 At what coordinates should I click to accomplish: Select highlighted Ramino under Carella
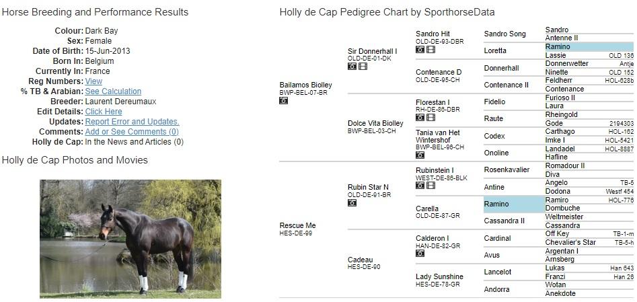point(513,204)
